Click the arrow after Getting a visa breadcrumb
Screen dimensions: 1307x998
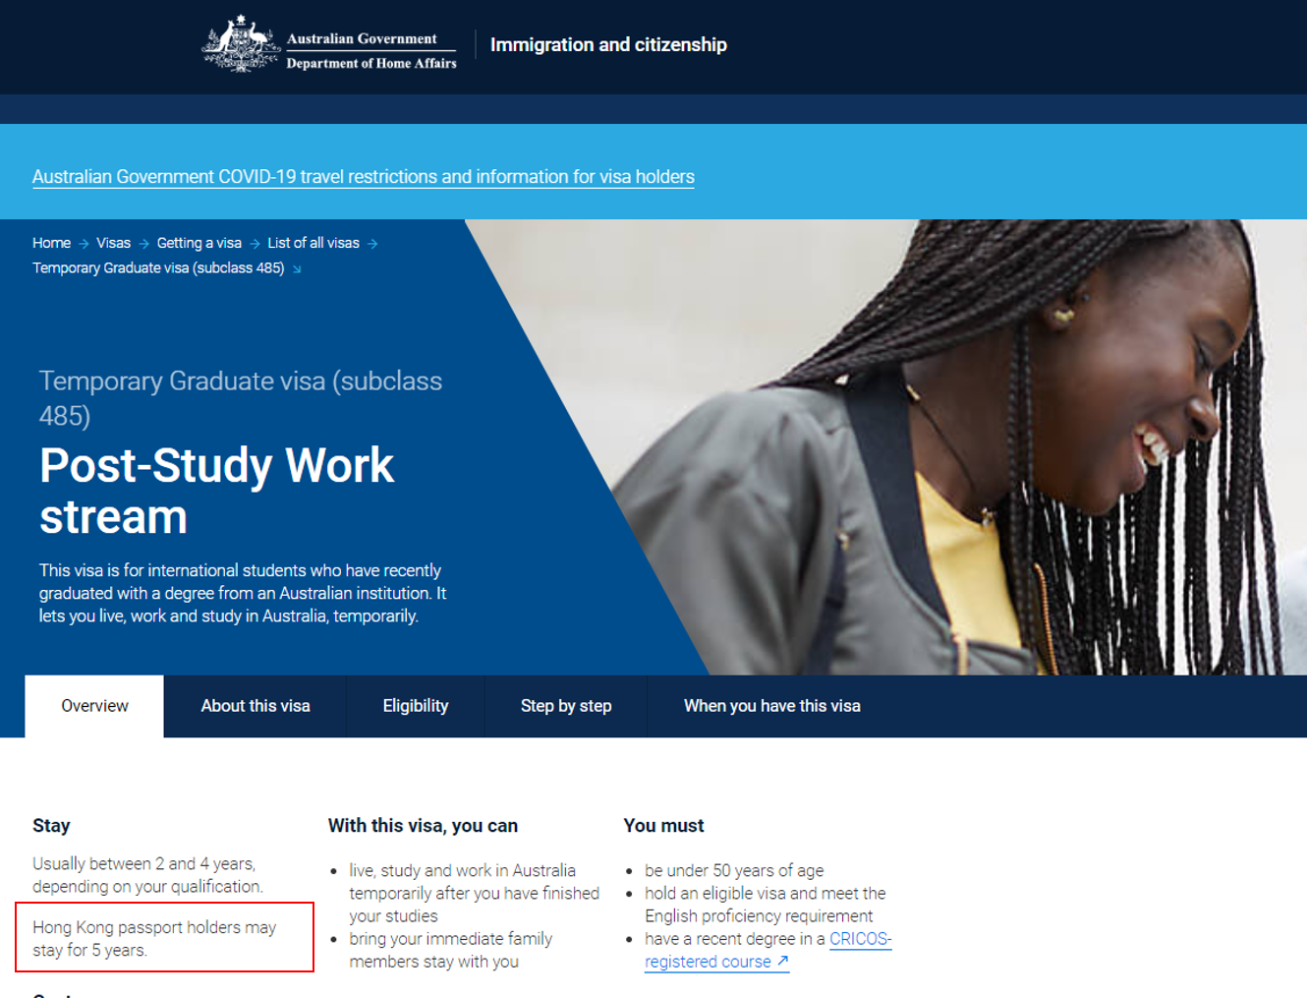point(255,244)
